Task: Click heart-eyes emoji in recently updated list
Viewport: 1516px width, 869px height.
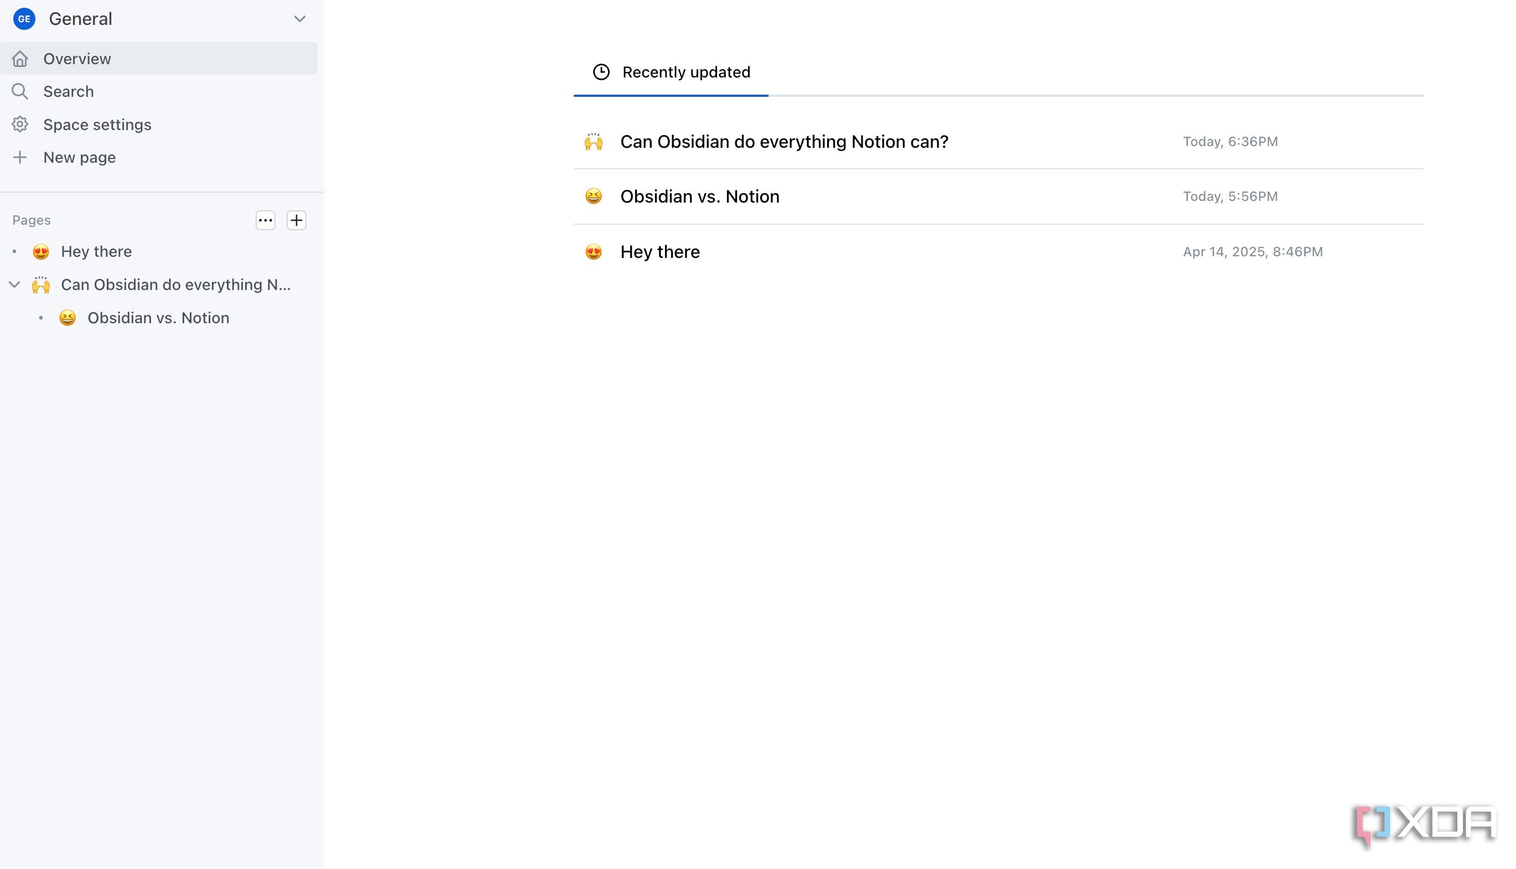Action: pos(593,252)
